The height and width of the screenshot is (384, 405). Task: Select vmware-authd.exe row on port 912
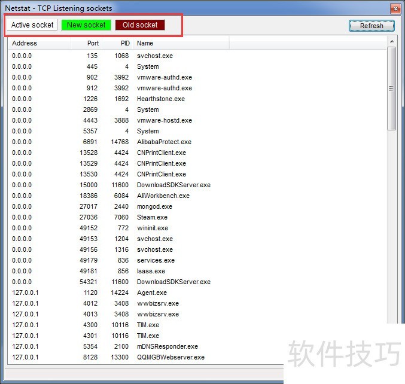coord(197,88)
